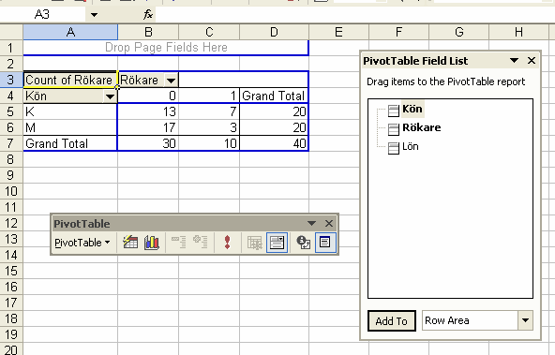555x355 pixels.
Task: Toggle the Show Field List button
Action: (x=325, y=243)
